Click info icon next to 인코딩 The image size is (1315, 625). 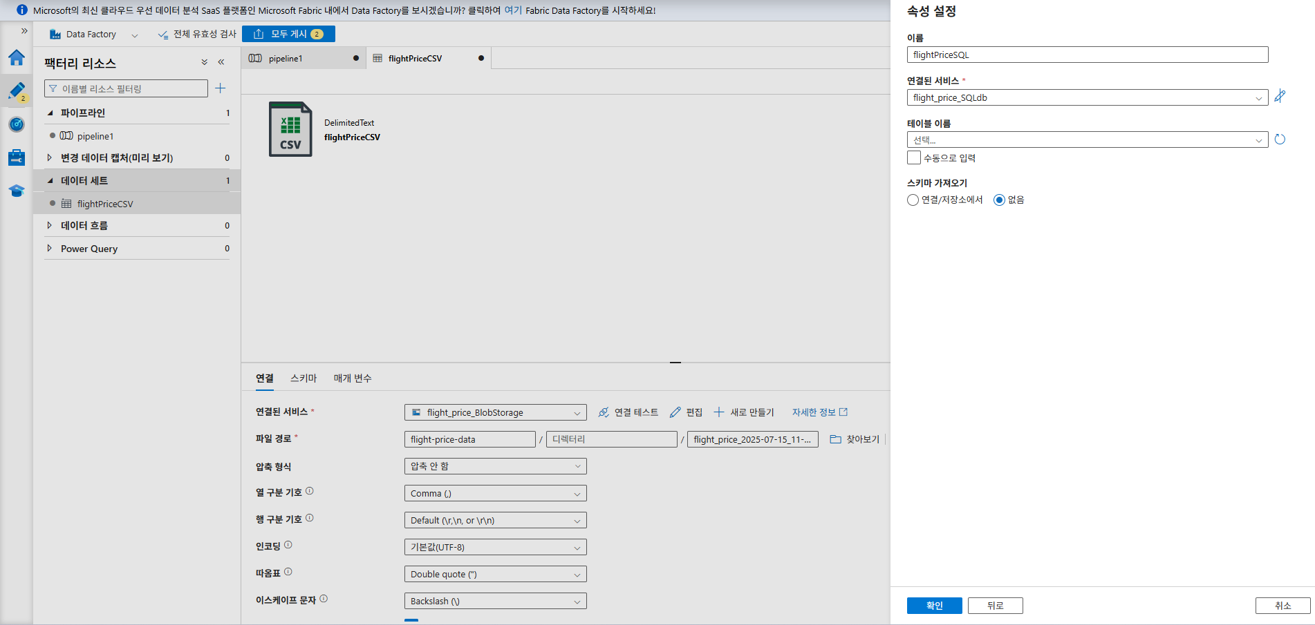(288, 545)
